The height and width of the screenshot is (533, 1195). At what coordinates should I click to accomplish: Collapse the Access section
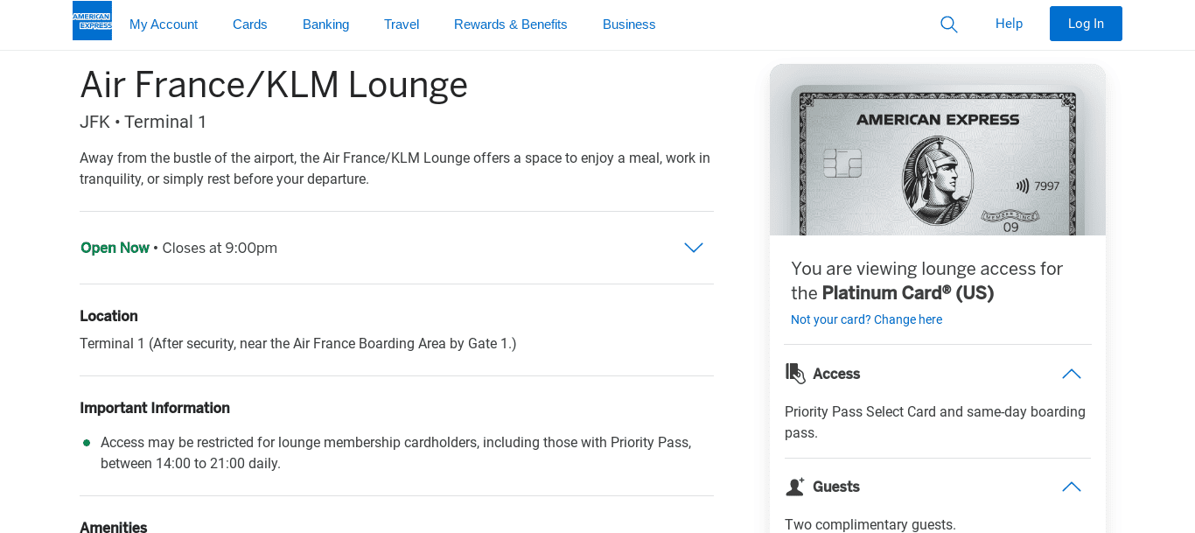pyautogui.click(x=1071, y=373)
